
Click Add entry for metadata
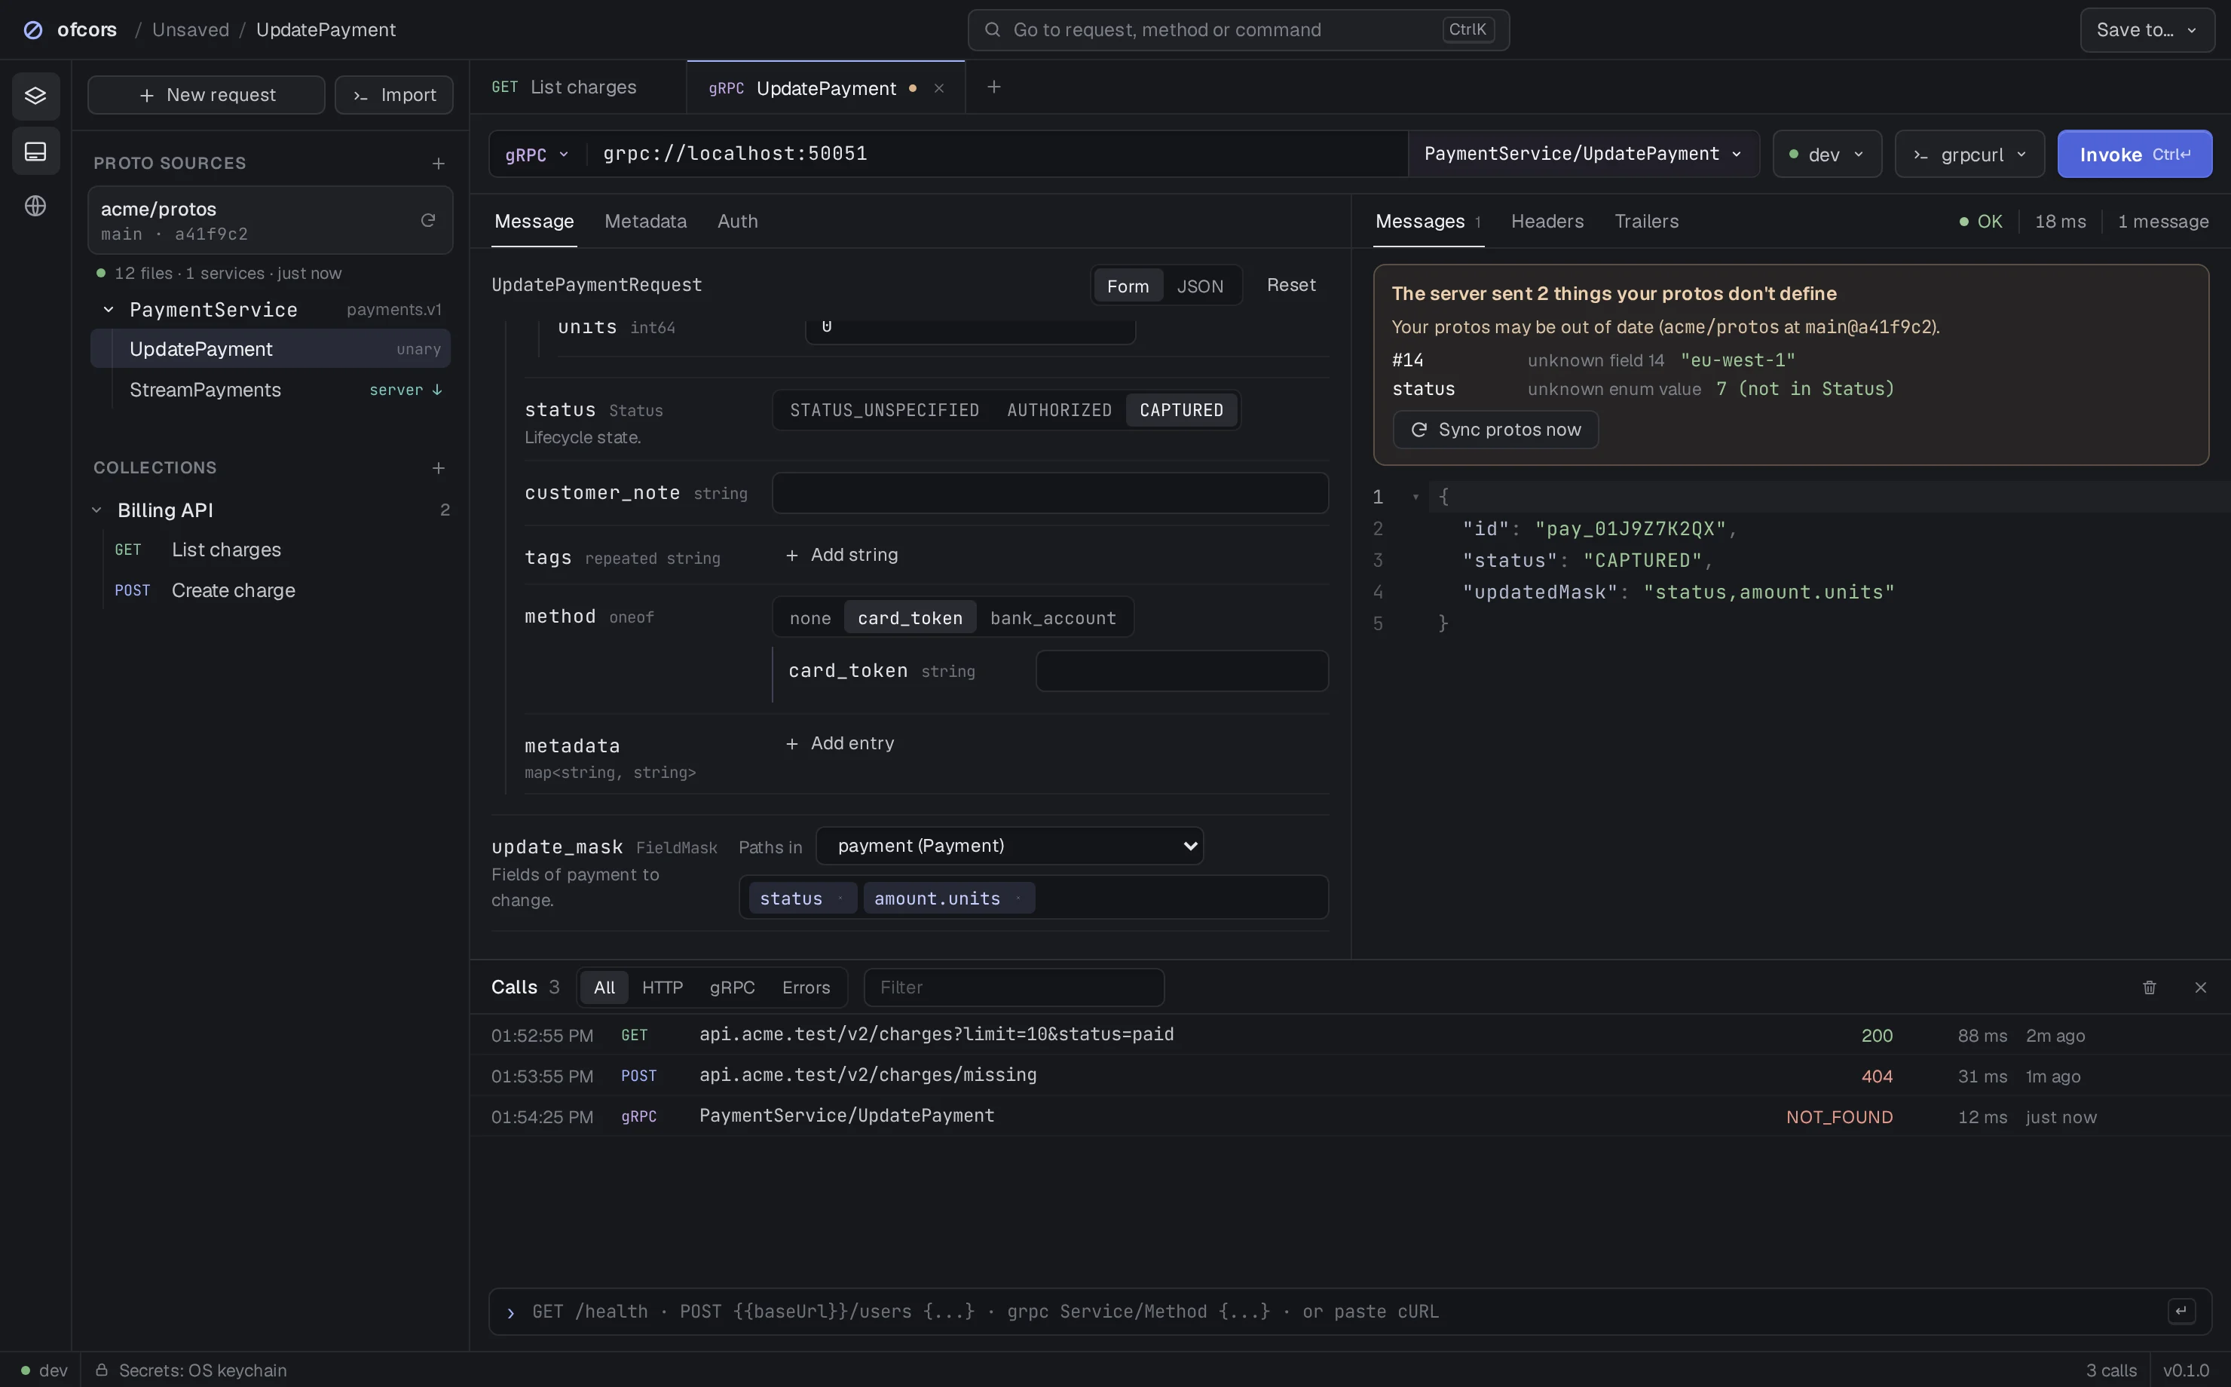[x=840, y=744]
